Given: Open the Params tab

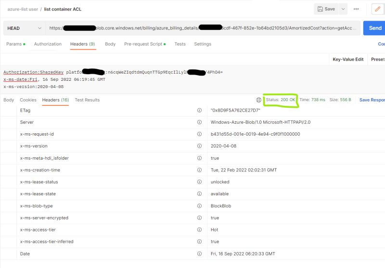Looking at the screenshot, I should point(16,44).
